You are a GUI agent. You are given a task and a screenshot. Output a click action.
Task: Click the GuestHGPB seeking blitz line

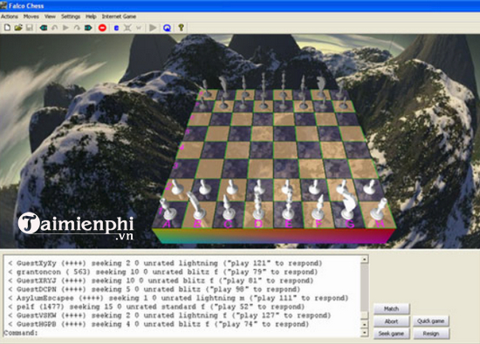(x=159, y=324)
